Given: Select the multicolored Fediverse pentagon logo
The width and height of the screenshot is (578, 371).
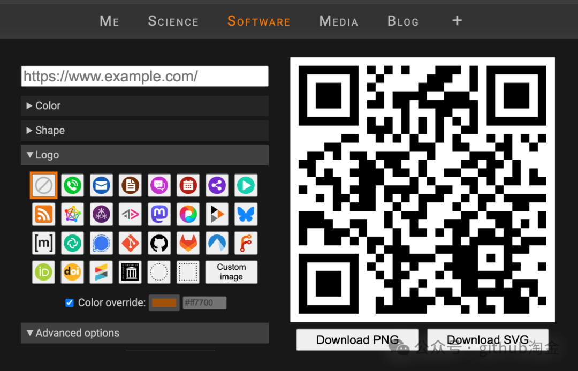Looking at the screenshot, I should coord(72,214).
